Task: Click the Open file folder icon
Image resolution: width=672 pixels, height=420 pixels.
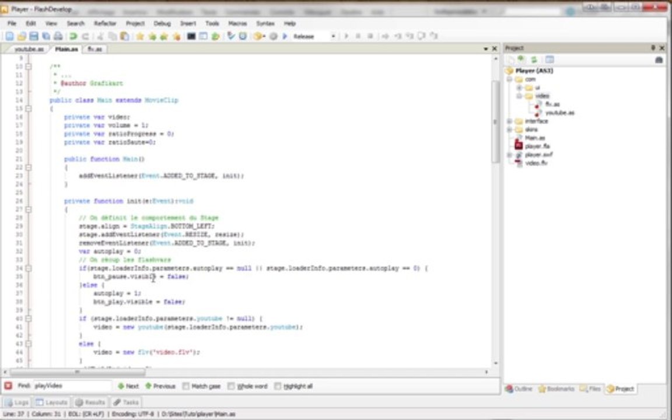Action: [22, 36]
